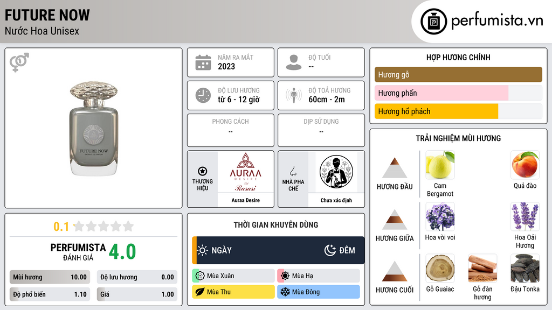Viewport: 552px width, 310px height.
Task: Select the Gỗ đàn hương sandalwood image
Action: pyautogui.click(x=482, y=269)
